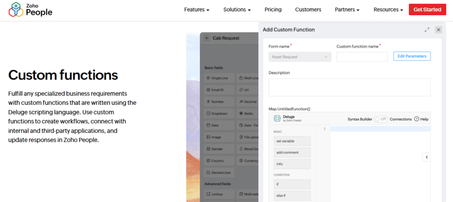The height and width of the screenshot is (202, 453).
Task: Select the if condition block
Action: click(292, 184)
